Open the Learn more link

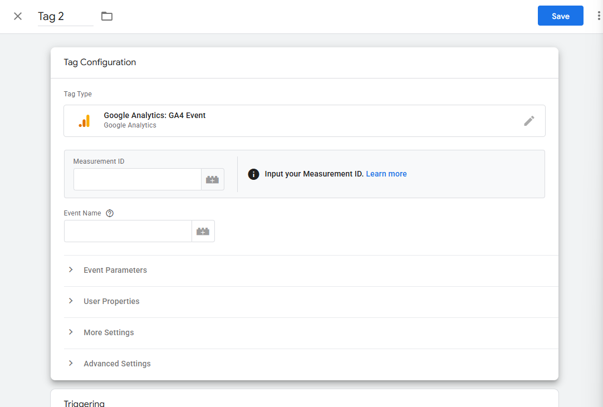coord(386,174)
